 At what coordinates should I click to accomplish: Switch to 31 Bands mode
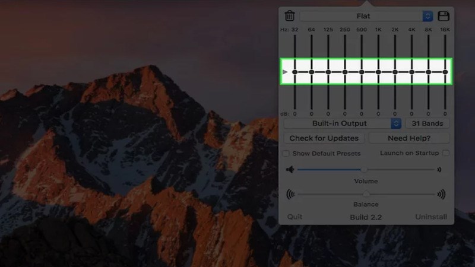coord(427,123)
